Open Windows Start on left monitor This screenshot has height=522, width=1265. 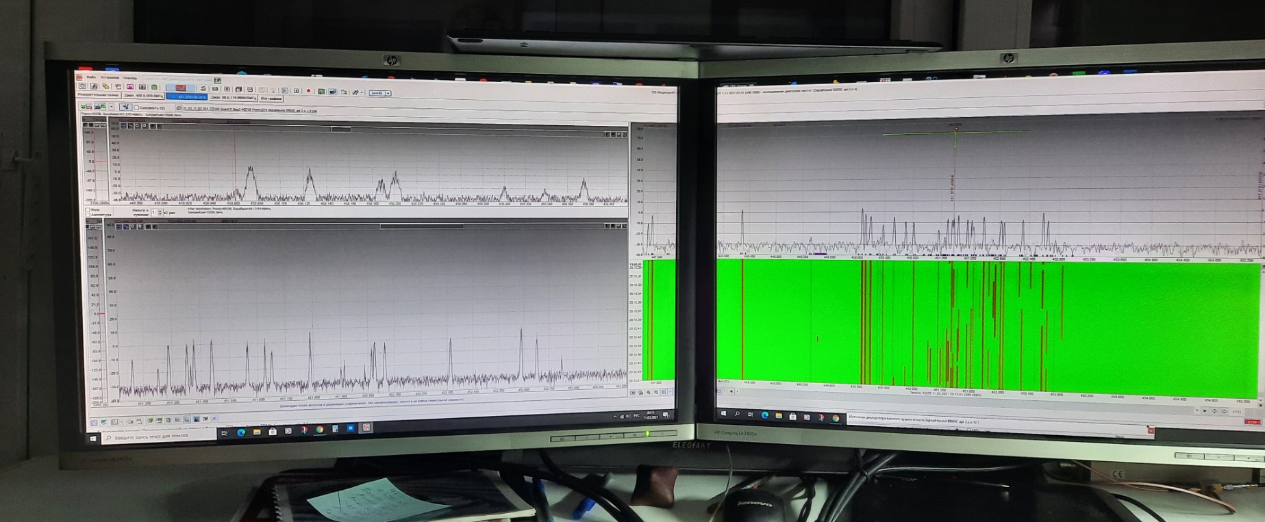[92, 439]
